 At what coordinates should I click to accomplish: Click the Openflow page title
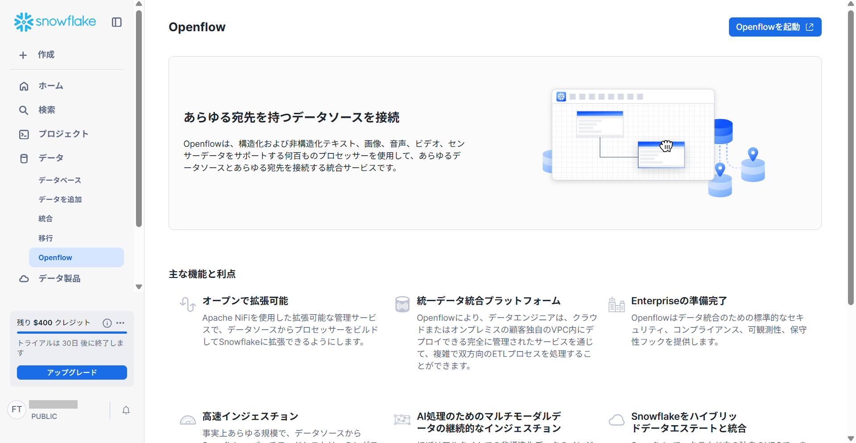click(197, 27)
